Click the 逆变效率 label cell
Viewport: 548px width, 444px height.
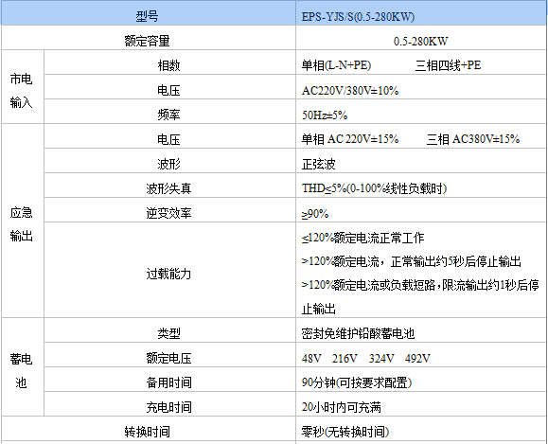pos(169,210)
